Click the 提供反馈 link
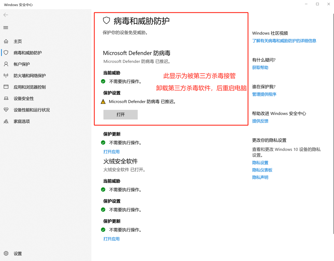Viewport: 334px width, 261px height. click(260, 121)
